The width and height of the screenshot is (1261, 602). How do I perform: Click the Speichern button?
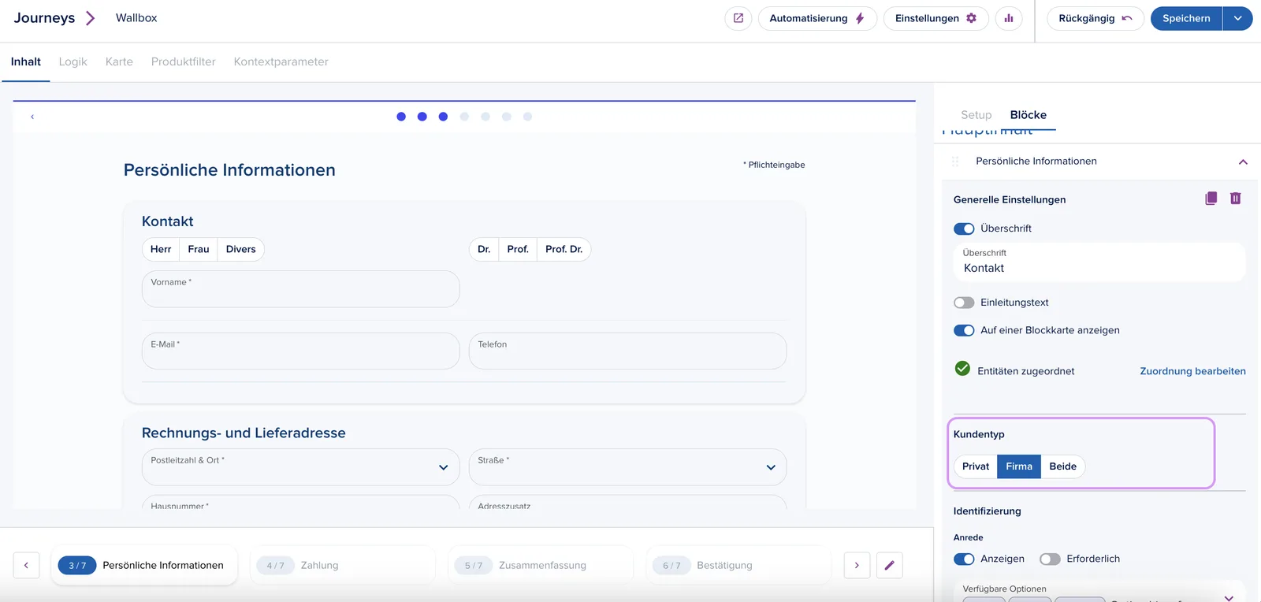[x=1186, y=18]
